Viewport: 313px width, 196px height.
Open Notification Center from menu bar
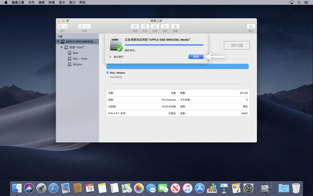click(306, 3)
